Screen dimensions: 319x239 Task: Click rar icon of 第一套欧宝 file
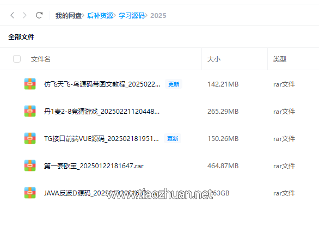pyautogui.click(x=30, y=166)
